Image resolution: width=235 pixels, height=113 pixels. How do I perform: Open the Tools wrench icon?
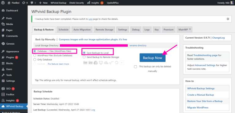click(3, 75)
